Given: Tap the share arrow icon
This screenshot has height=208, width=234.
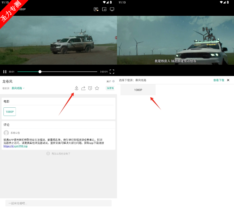Looking at the screenshot, I should point(83,88).
